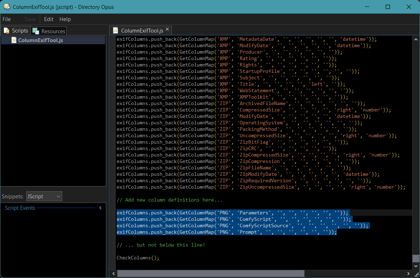Screen dimensions: 420x278
Task: Click the Save menu item
Action: (30, 19)
